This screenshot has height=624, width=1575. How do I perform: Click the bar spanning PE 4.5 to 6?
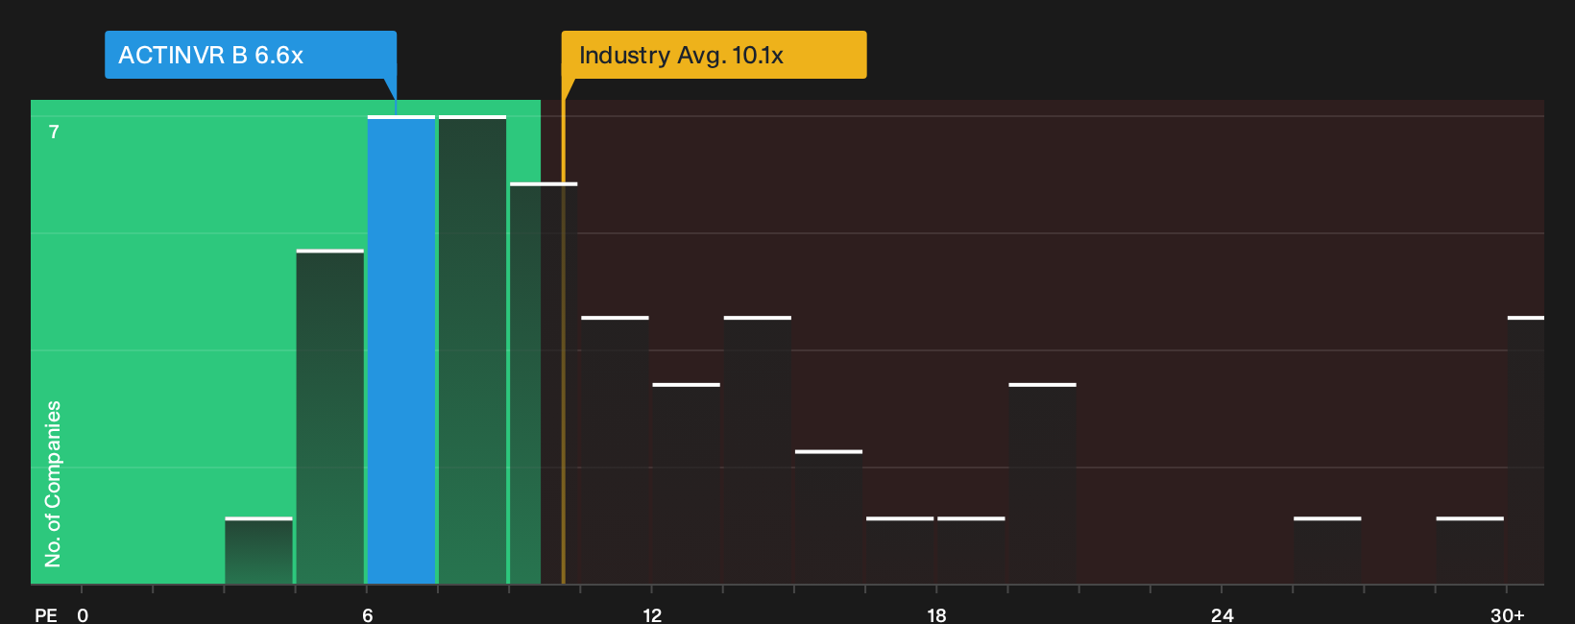[x=330, y=418]
